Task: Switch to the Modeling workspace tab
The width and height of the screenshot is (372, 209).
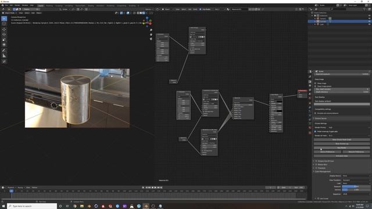Action: click(49, 6)
